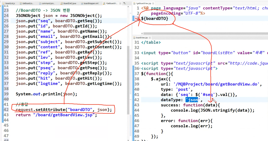268x141 pixels.
Task: Click the type: 'post' line
Action: [x=177, y=89]
